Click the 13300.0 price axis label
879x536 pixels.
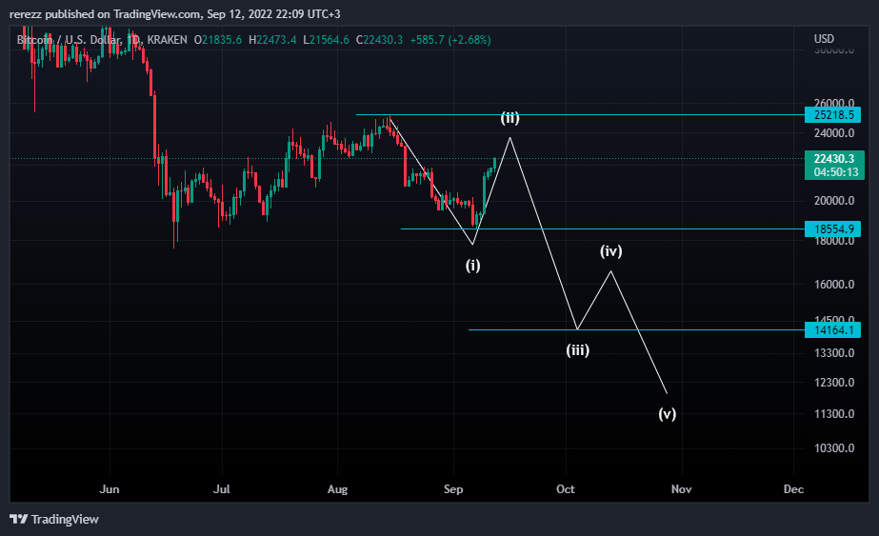(834, 352)
